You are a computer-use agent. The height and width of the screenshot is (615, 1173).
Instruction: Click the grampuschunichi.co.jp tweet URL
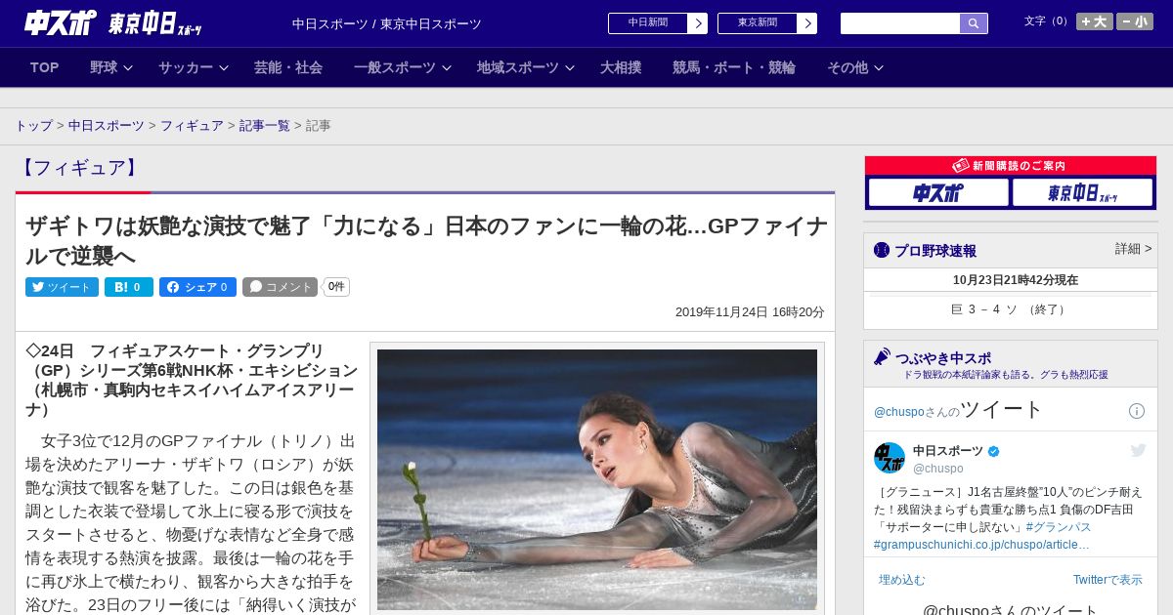click(981, 545)
